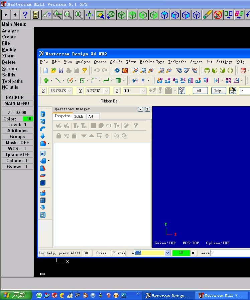Screen dimensions: 250x300
Task: Expand the Operations Manager options arrow
Action: 140,109
